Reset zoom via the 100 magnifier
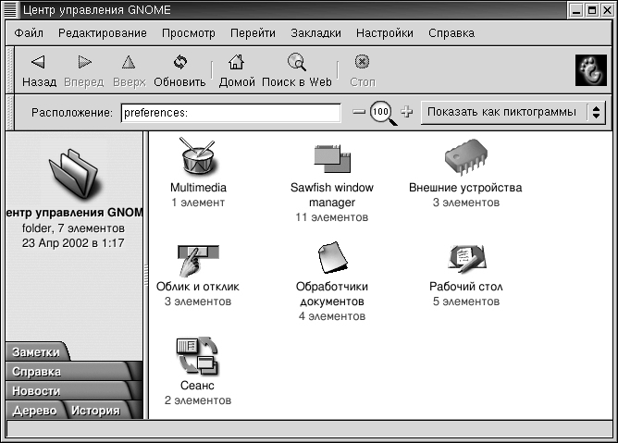The height and width of the screenshot is (443, 618). coord(381,113)
